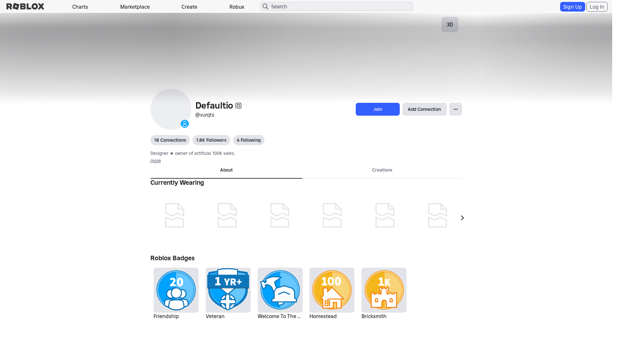This screenshot has height=347, width=617.
Task: Click the Defaultio display name
Action: [x=214, y=106]
